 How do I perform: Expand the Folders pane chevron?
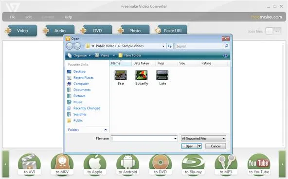click(106, 130)
